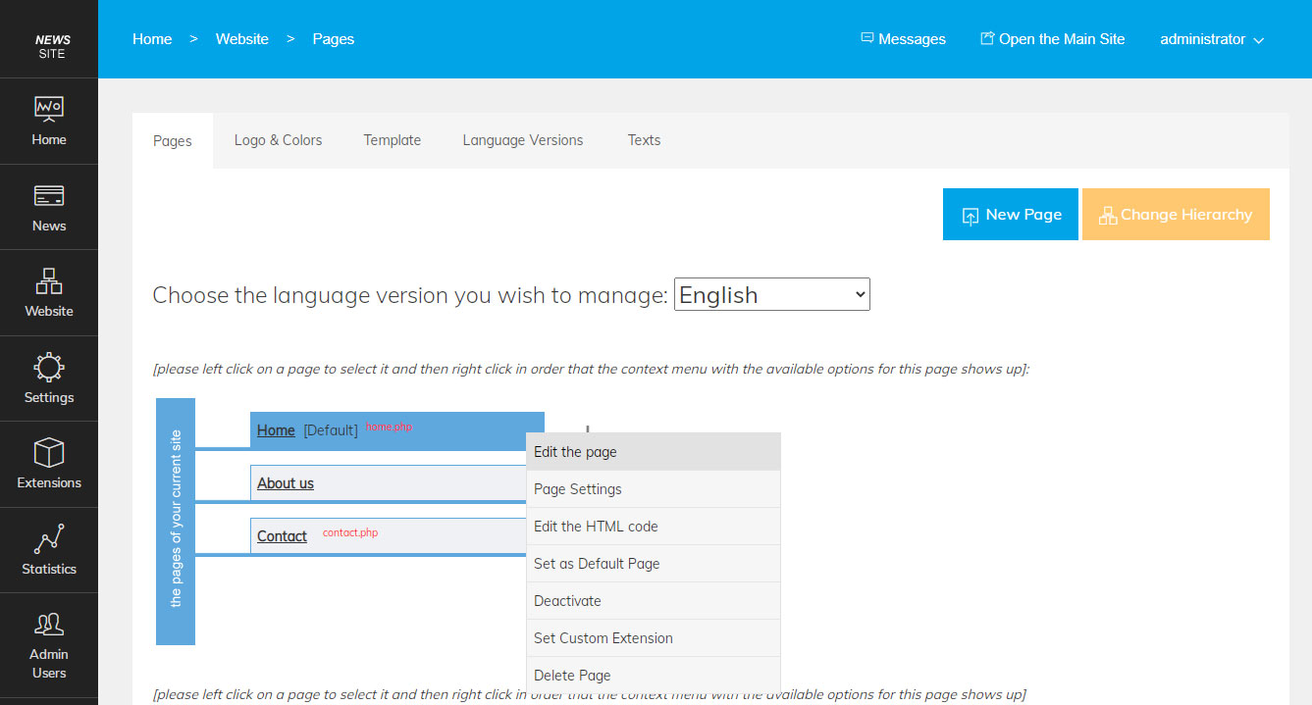Image resolution: width=1312 pixels, height=705 pixels.
Task: Open the administrator account menu
Action: click(1211, 38)
